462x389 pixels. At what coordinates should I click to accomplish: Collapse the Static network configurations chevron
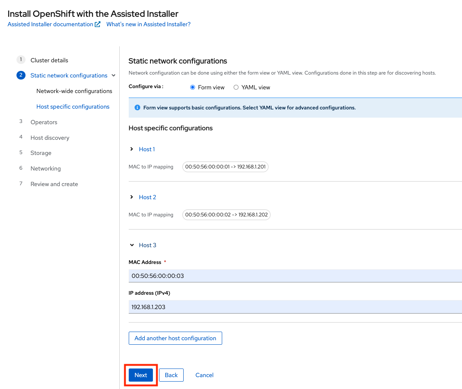click(x=113, y=75)
